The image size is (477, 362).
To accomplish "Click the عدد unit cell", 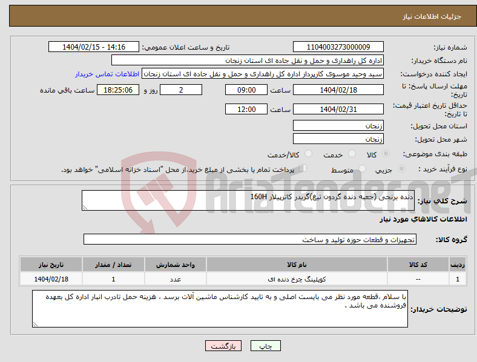I will point(176,279).
